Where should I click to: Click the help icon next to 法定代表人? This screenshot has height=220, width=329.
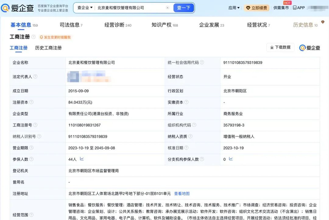tap(35, 77)
